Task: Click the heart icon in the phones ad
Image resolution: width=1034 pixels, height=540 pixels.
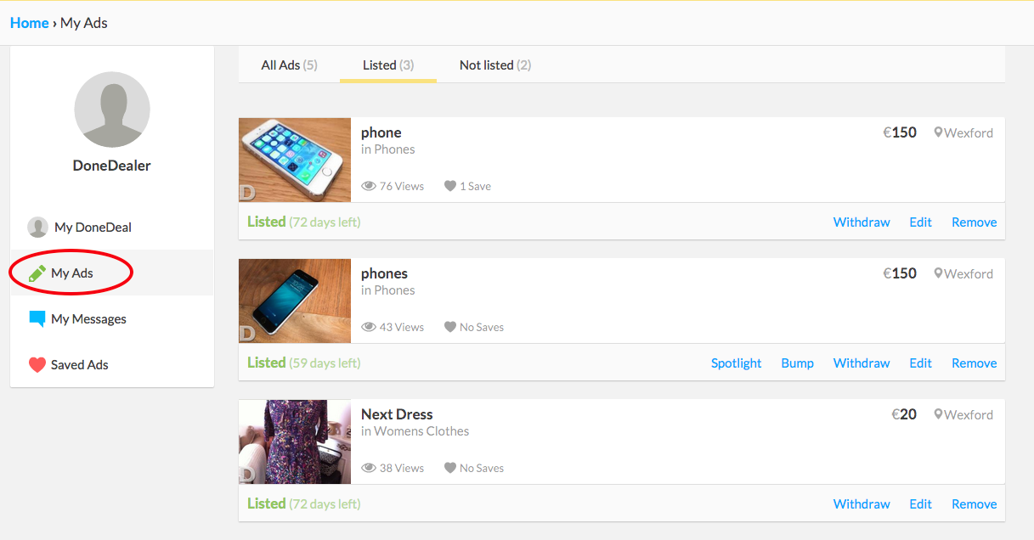Action: (450, 327)
